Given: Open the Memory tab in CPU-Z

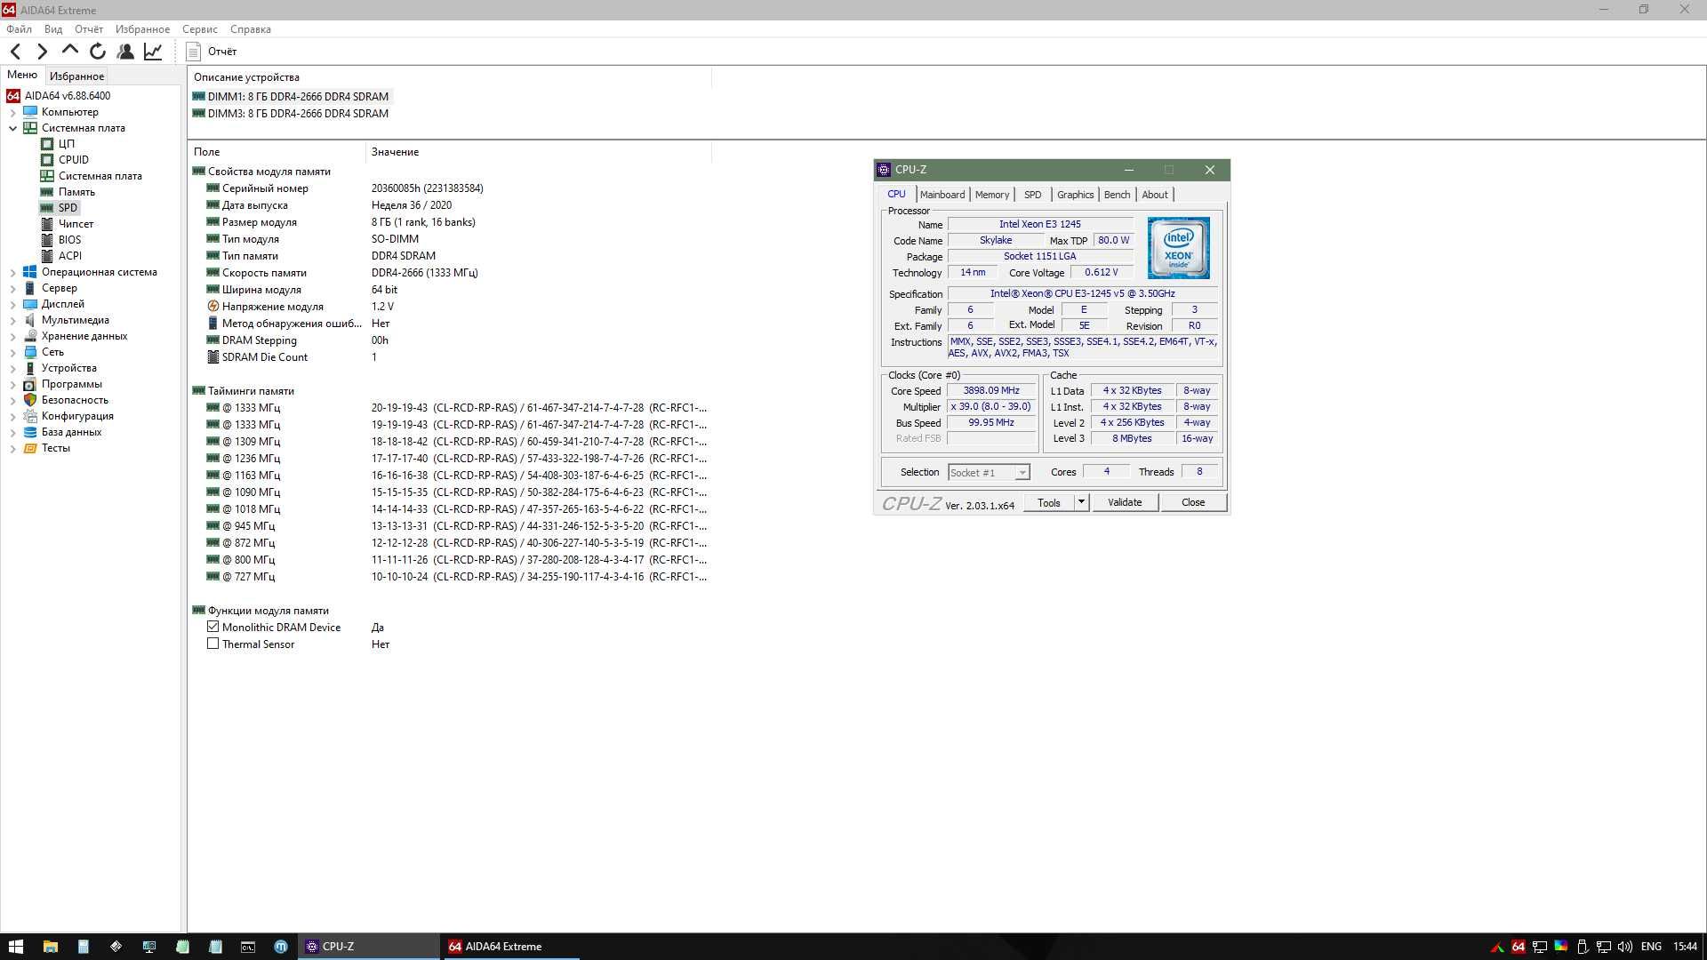Looking at the screenshot, I should point(992,194).
